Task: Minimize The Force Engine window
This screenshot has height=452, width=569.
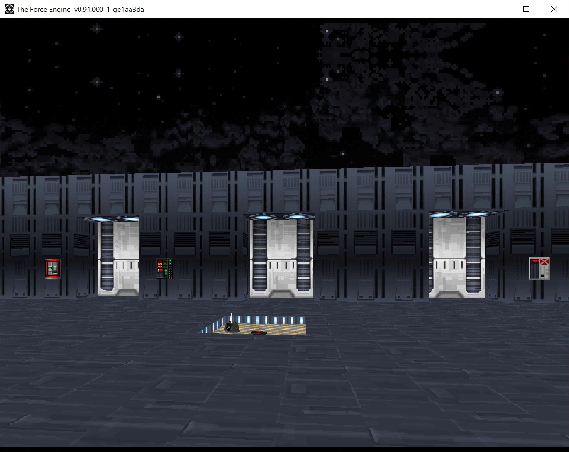Action: [498, 9]
